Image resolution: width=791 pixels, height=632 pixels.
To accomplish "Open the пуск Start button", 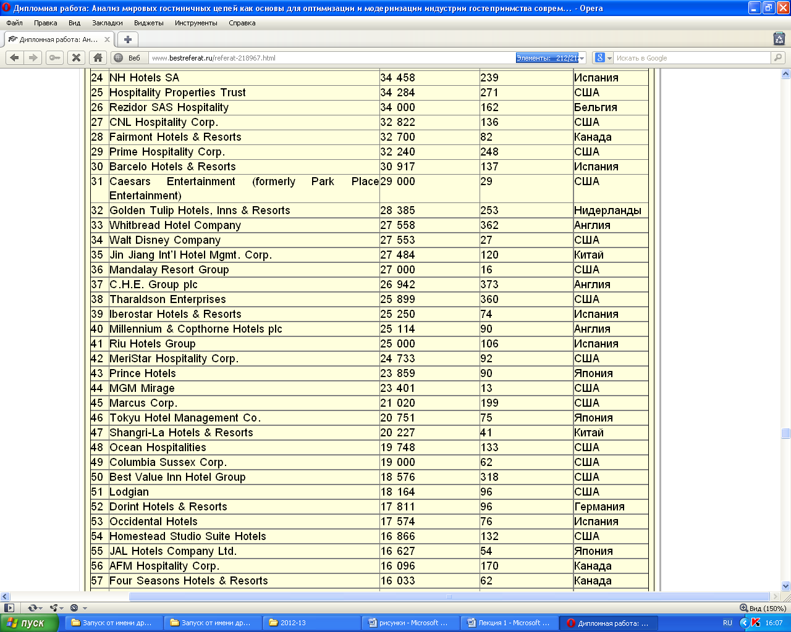I will pos(29,623).
